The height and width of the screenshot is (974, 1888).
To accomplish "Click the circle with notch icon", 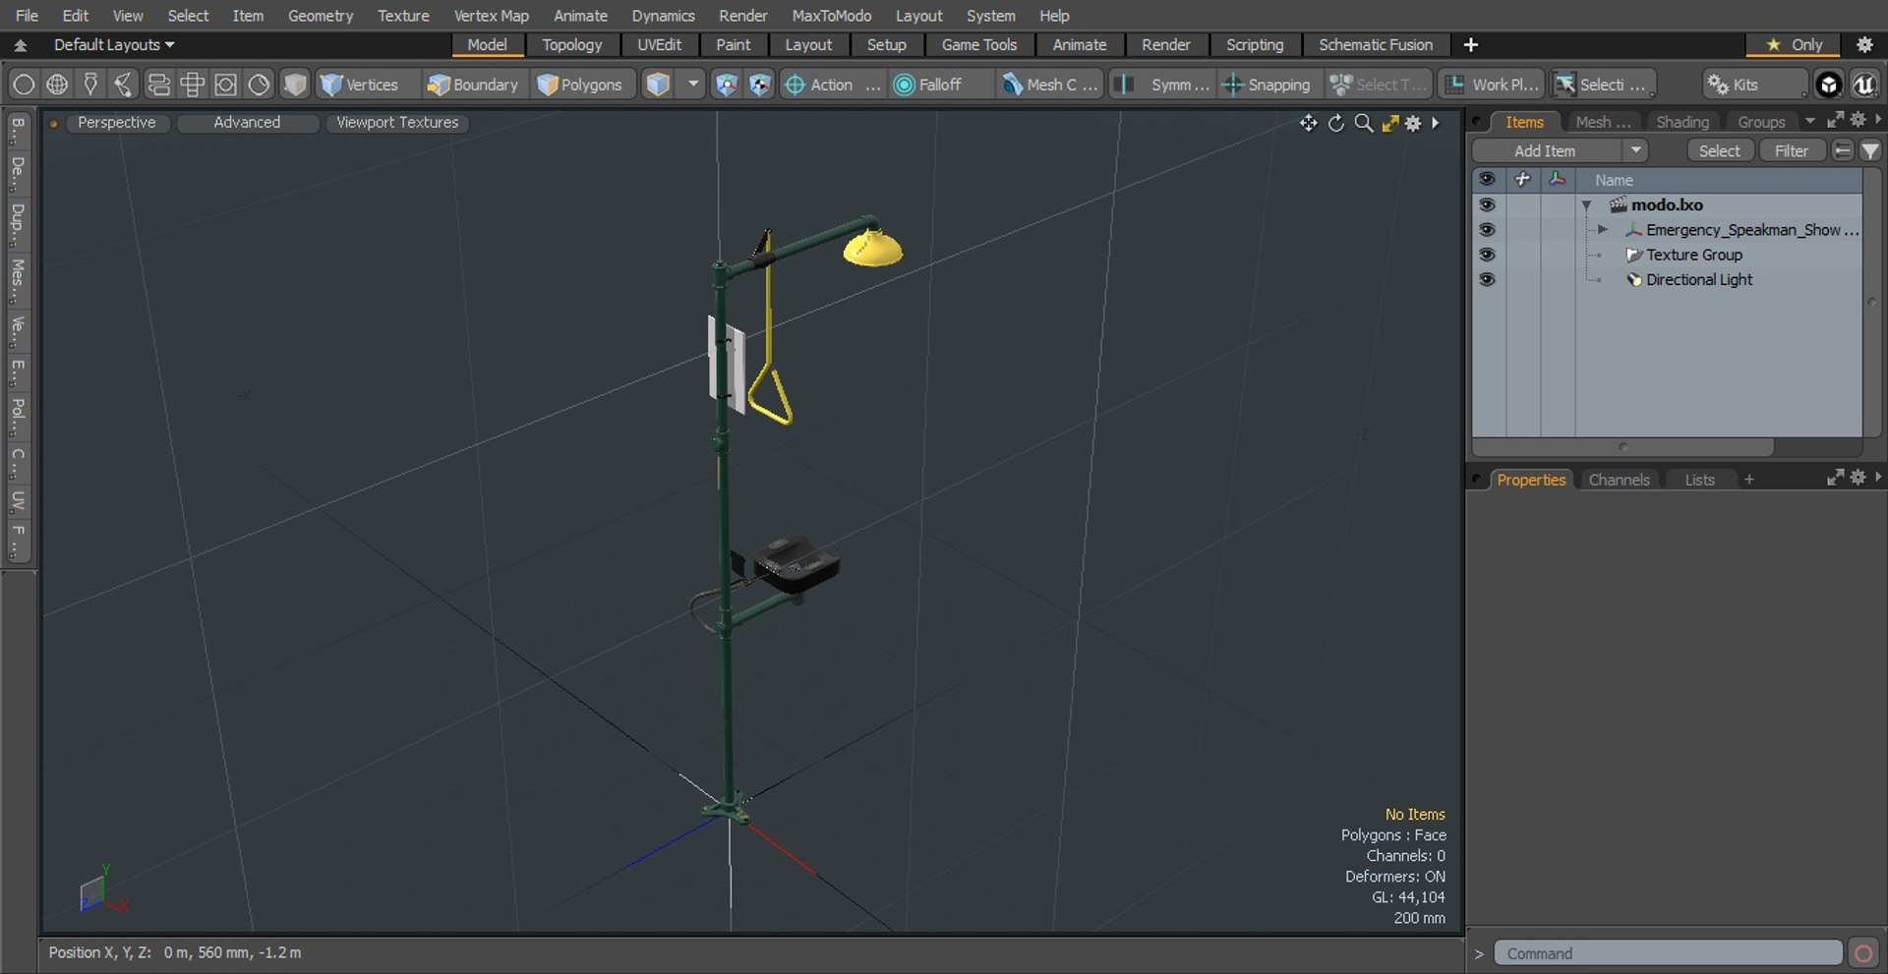I will tap(259, 85).
